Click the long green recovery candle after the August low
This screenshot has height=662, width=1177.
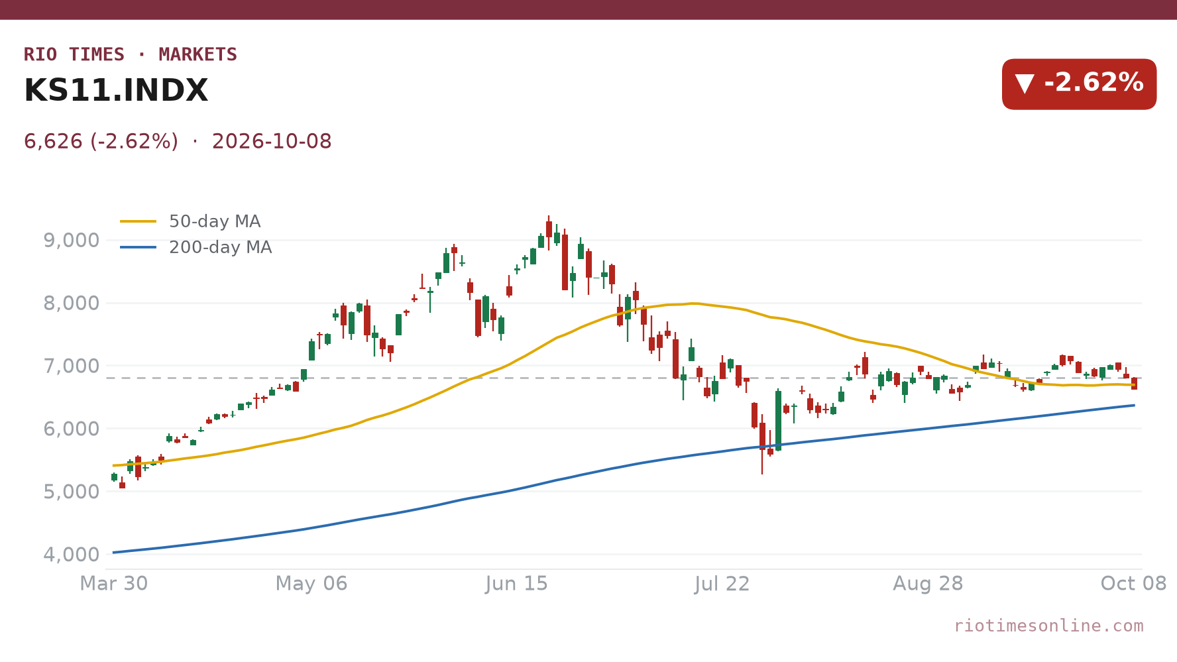click(778, 421)
